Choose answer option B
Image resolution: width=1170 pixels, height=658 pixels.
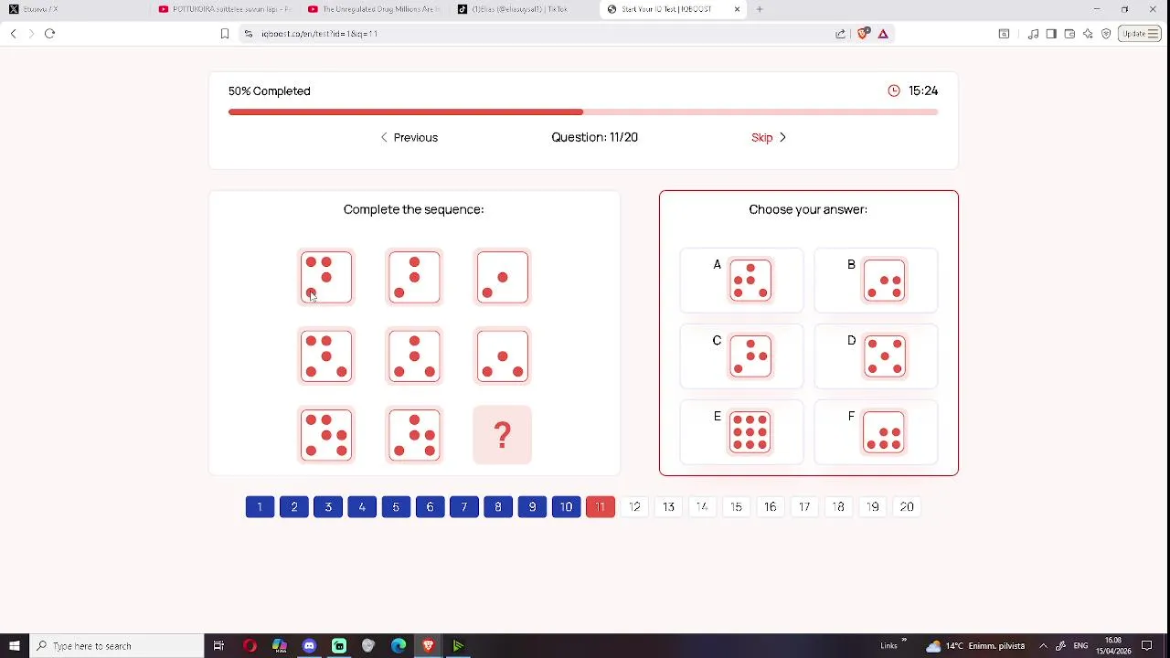click(876, 280)
